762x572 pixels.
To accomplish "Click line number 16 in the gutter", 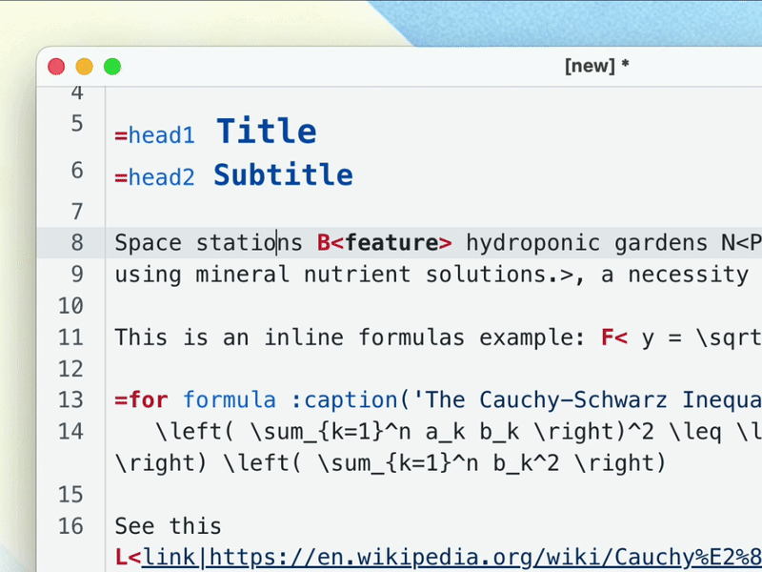I will pos(70,525).
